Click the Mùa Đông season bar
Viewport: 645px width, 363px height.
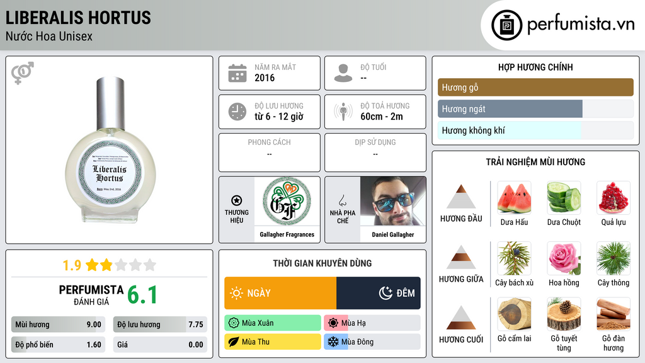click(x=372, y=342)
